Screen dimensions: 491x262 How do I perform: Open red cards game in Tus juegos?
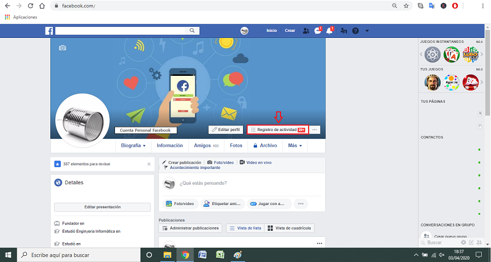coord(471,83)
